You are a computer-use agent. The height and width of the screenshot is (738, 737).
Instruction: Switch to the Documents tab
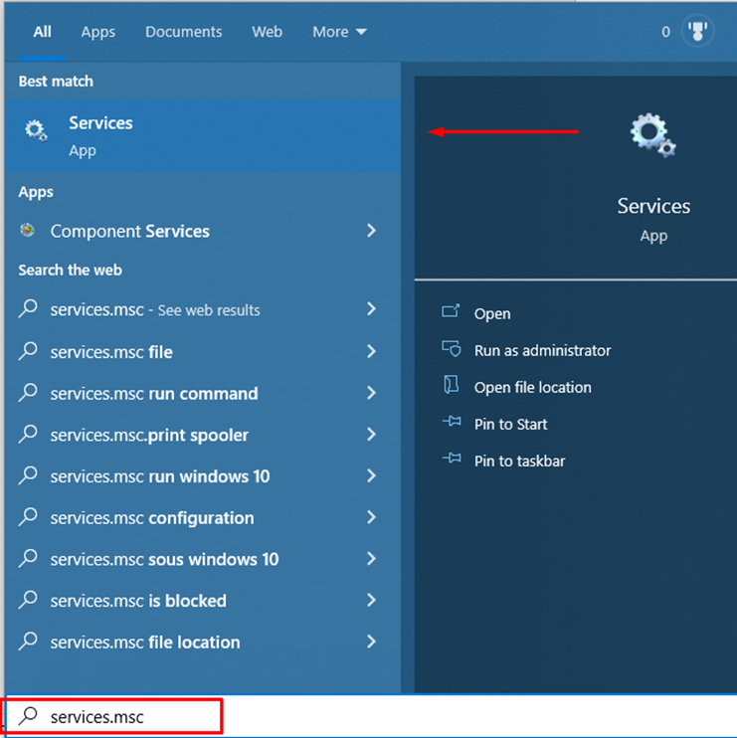[183, 32]
